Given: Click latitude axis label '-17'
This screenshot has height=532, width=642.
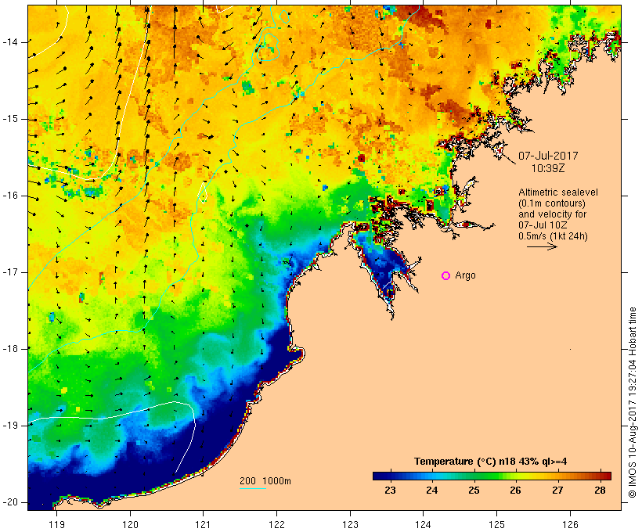Looking at the screenshot, I should point(10,272).
